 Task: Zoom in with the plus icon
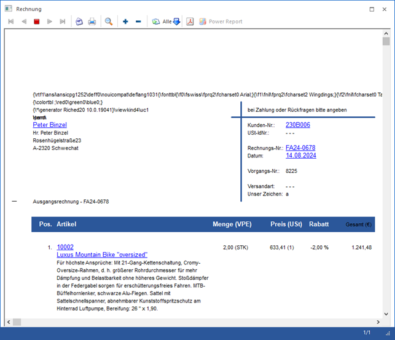pyautogui.click(x=125, y=22)
